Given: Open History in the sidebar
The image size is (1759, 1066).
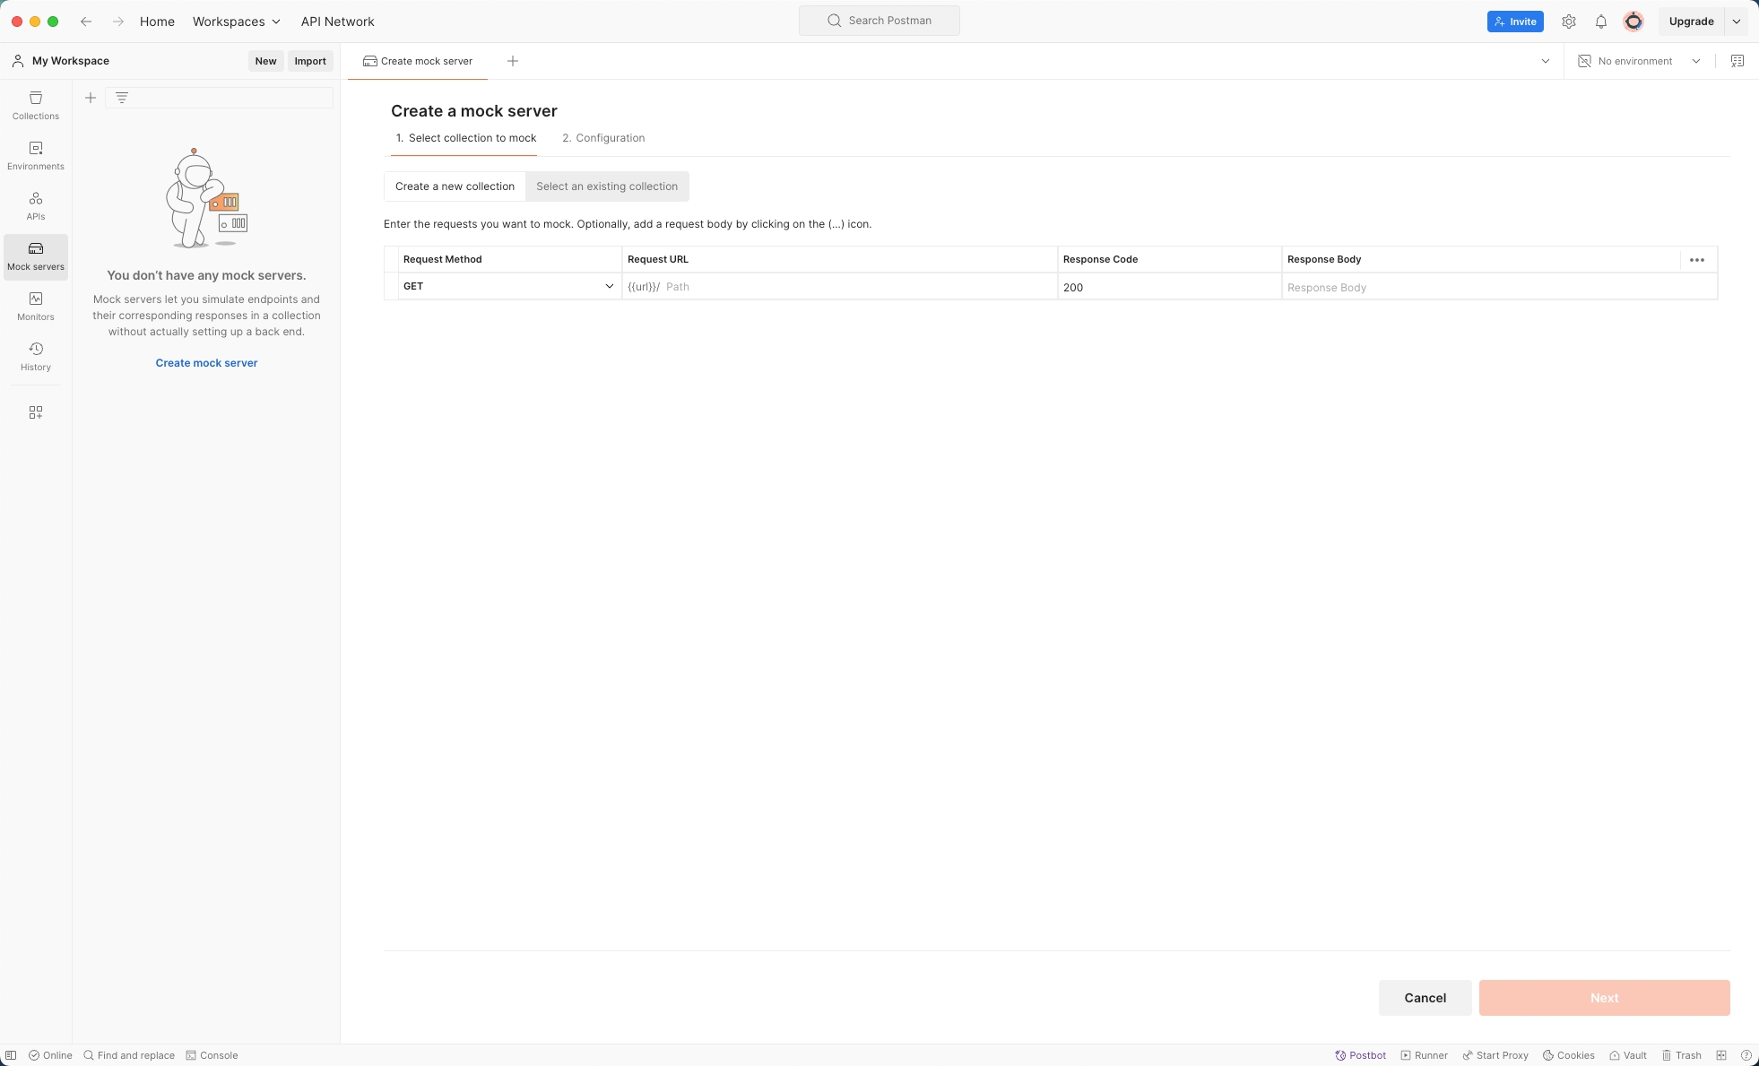Looking at the screenshot, I should [x=36, y=357].
